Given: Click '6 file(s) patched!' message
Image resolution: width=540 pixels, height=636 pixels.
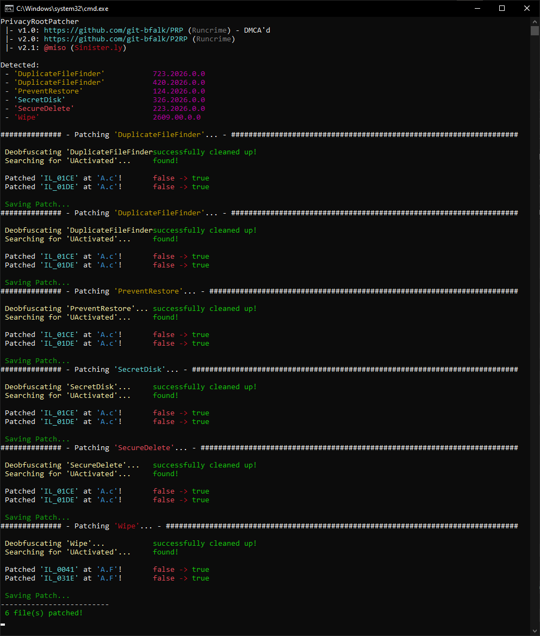Looking at the screenshot, I should [x=44, y=613].
